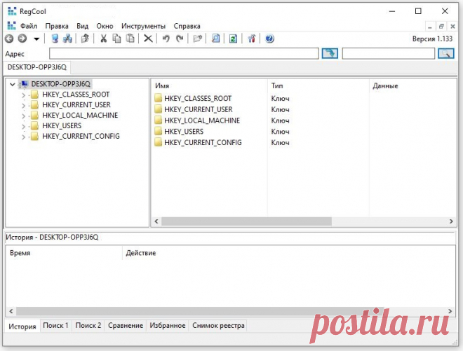The width and height of the screenshot is (463, 351).
Task: Open the navigation history dropdown arrow
Action: (x=36, y=39)
